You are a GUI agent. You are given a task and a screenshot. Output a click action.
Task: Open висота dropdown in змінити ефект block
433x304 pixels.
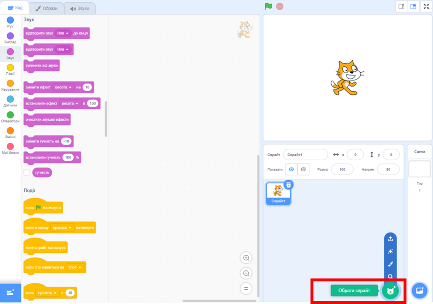tap(64, 87)
